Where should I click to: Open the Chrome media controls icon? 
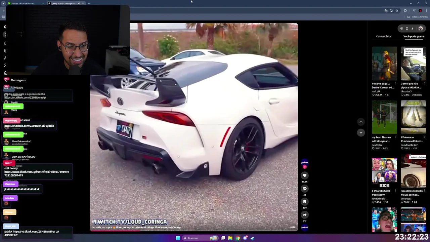414,10
